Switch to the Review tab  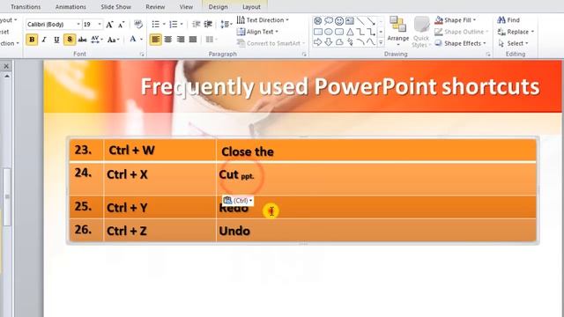[x=155, y=7]
